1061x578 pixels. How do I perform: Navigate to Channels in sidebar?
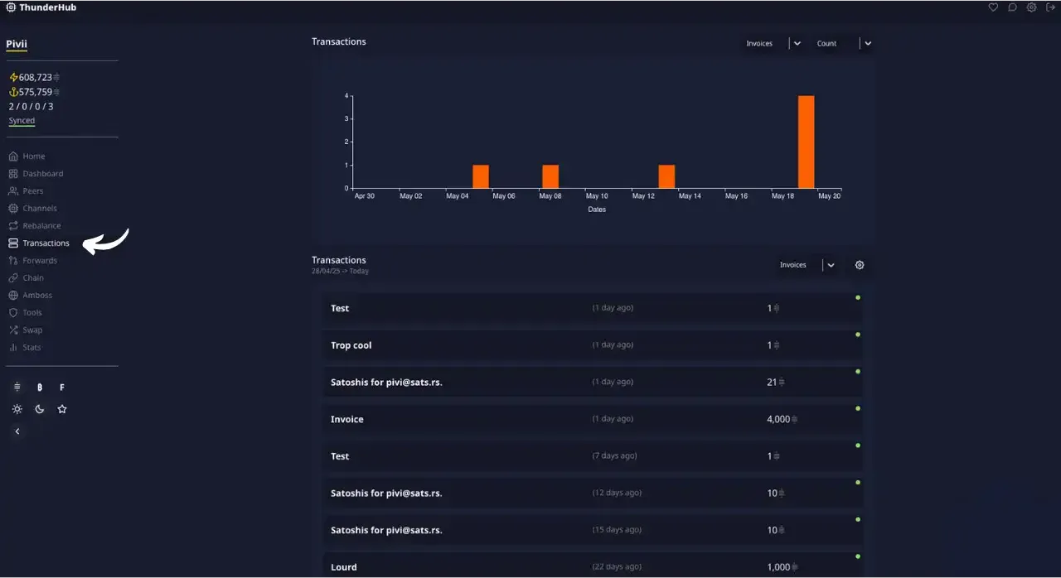pyautogui.click(x=32, y=209)
